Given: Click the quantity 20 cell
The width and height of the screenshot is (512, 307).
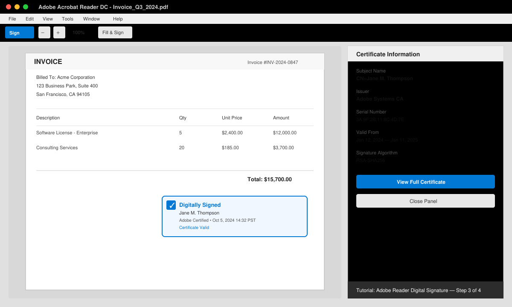Looking at the screenshot, I should coord(182,148).
